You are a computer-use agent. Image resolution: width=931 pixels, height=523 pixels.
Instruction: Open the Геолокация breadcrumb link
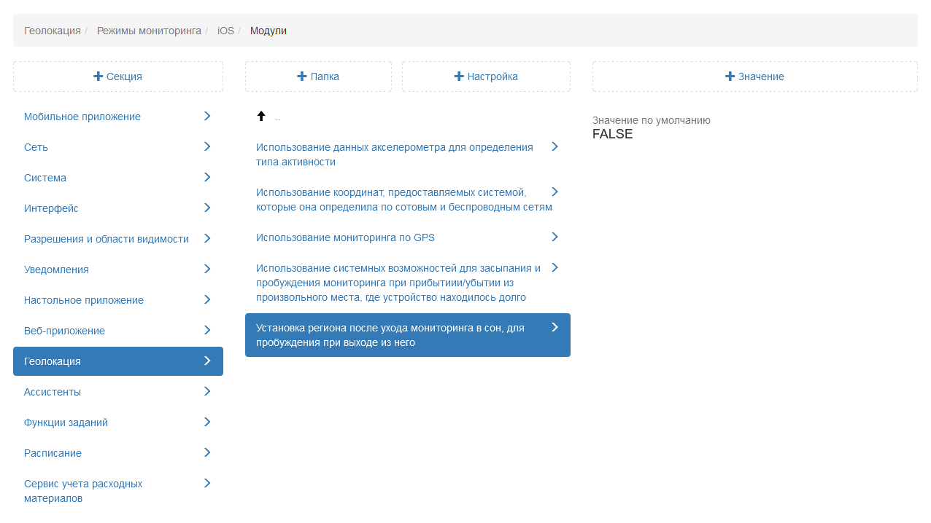coord(53,31)
